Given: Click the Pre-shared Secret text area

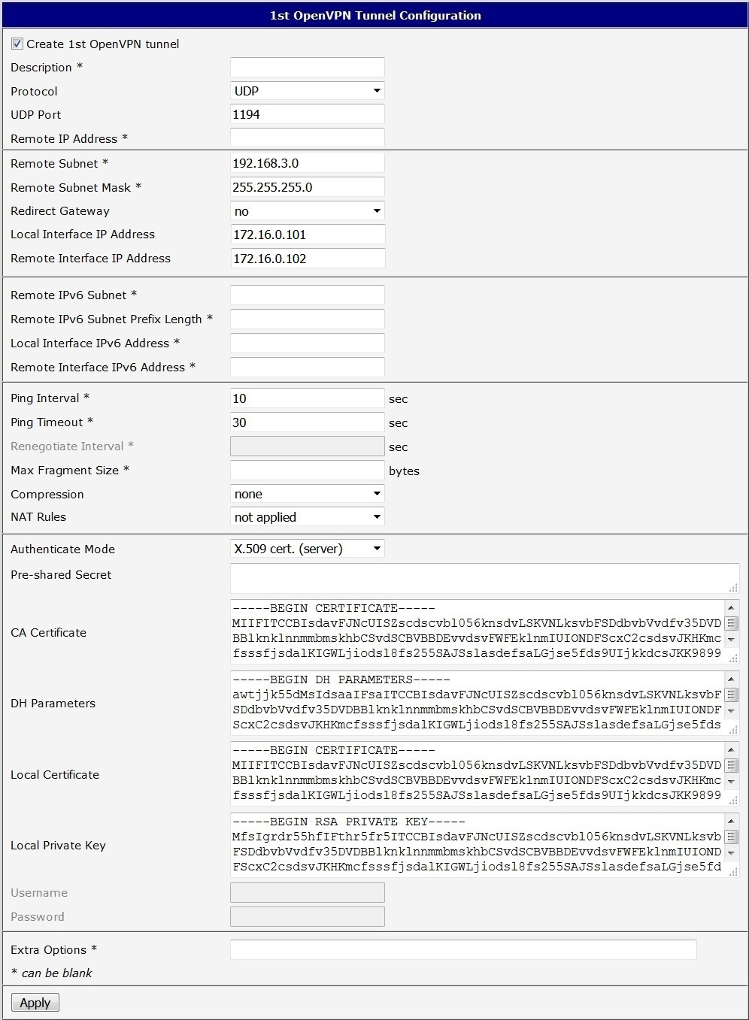Looking at the screenshot, I should pos(484,578).
